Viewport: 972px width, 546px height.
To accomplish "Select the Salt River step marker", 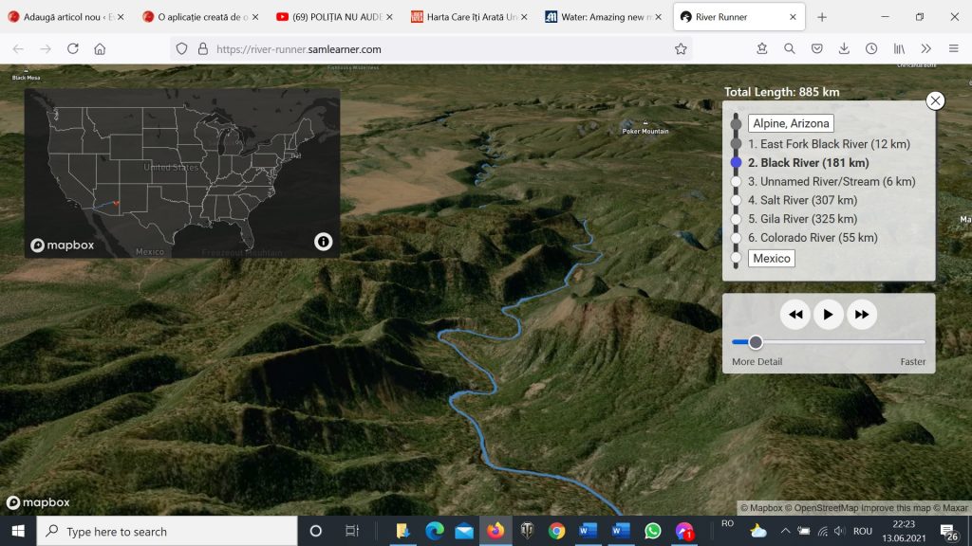I will pos(736,200).
